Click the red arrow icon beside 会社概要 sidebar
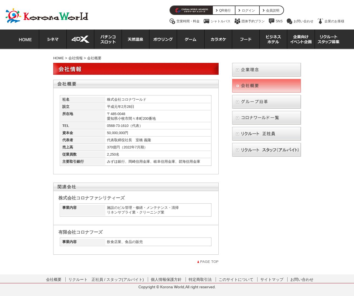 237,86
